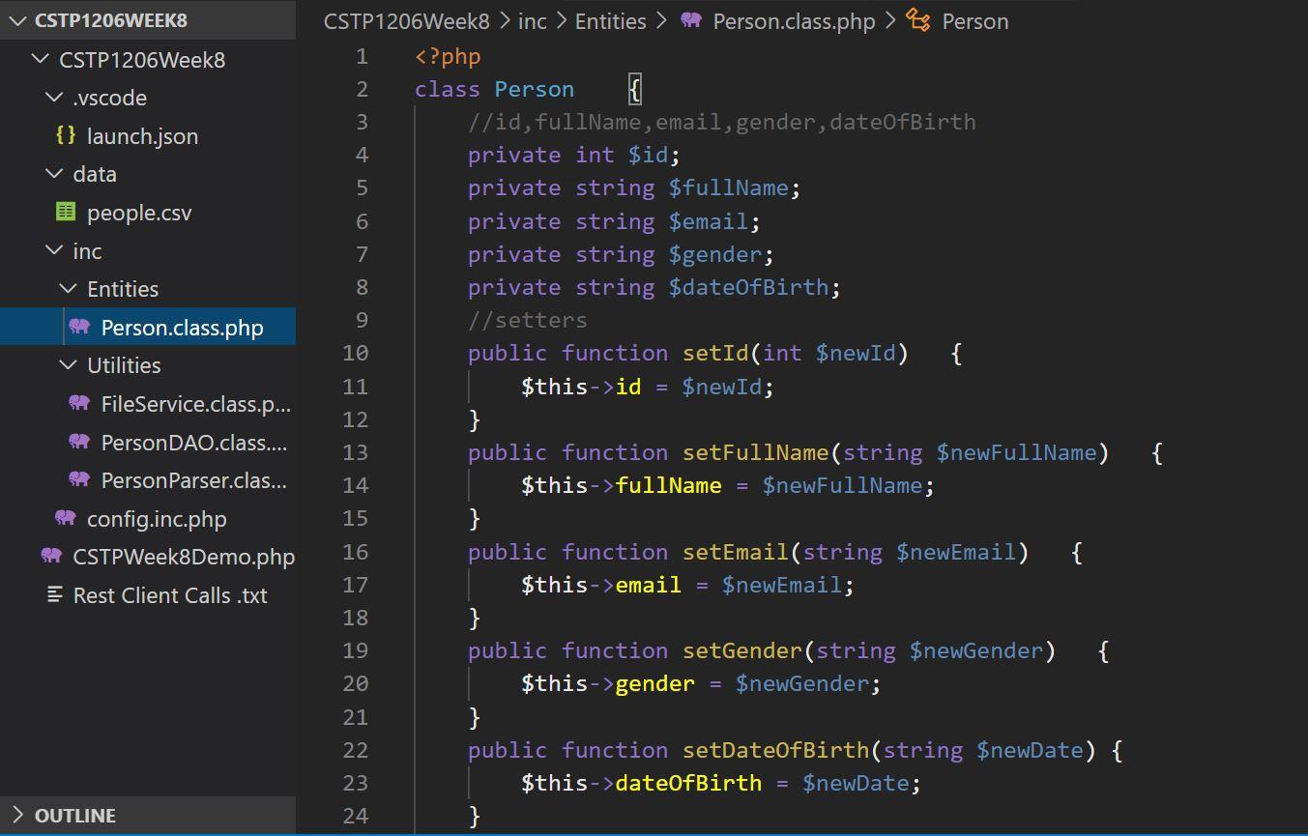Click the PHP icon beside CSTPWeek8Demo.php

(x=50, y=557)
